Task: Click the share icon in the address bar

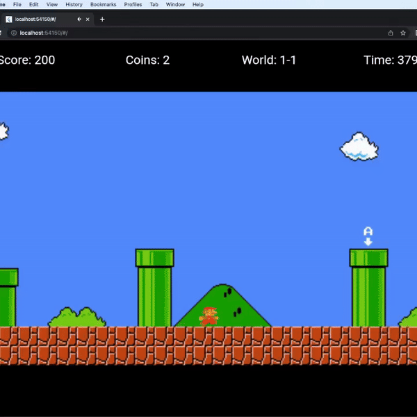Action: (390, 33)
